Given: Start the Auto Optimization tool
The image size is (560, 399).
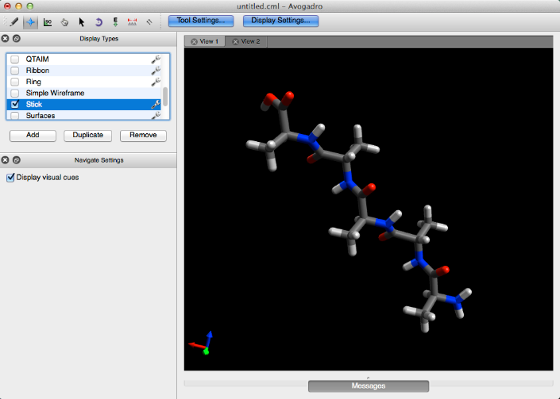Looking at the screenshot, I should point(115,21).
